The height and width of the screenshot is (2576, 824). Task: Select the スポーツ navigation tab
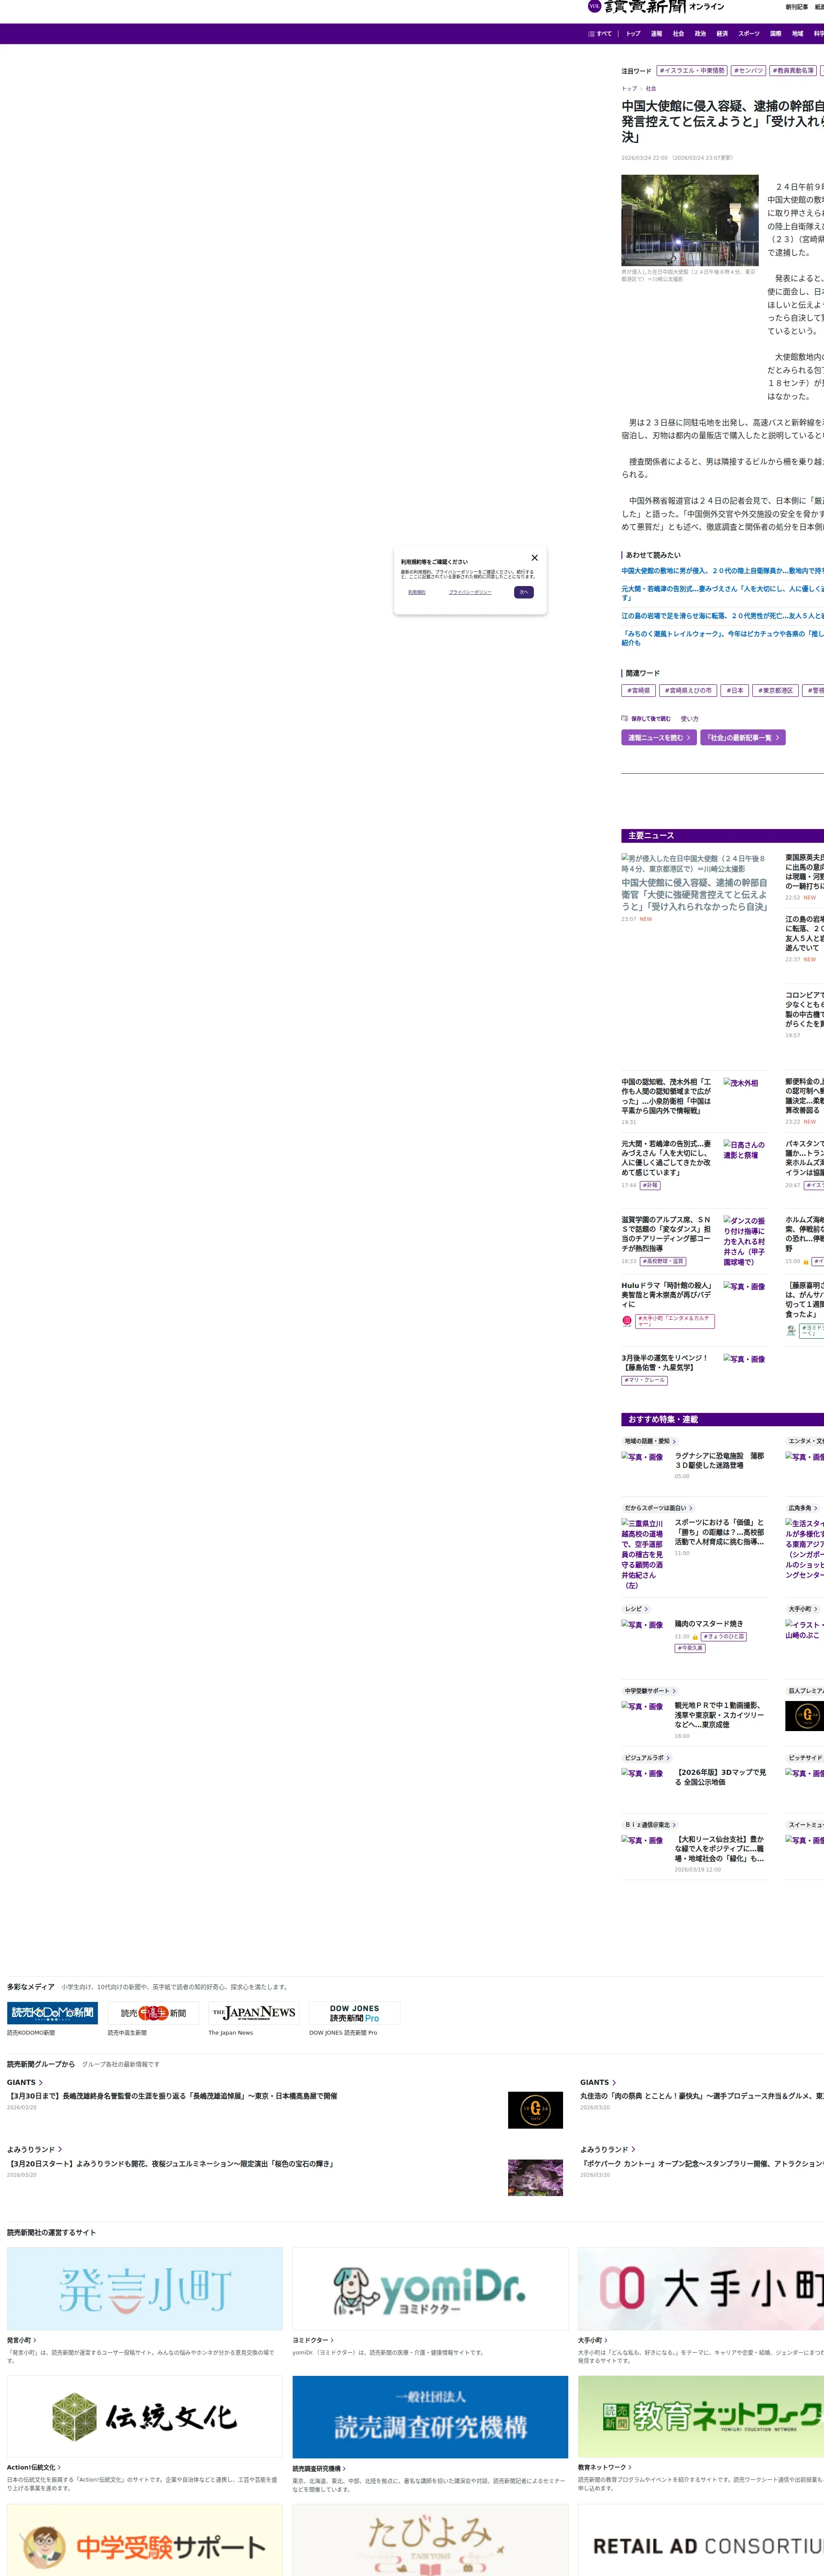(748, 34)
